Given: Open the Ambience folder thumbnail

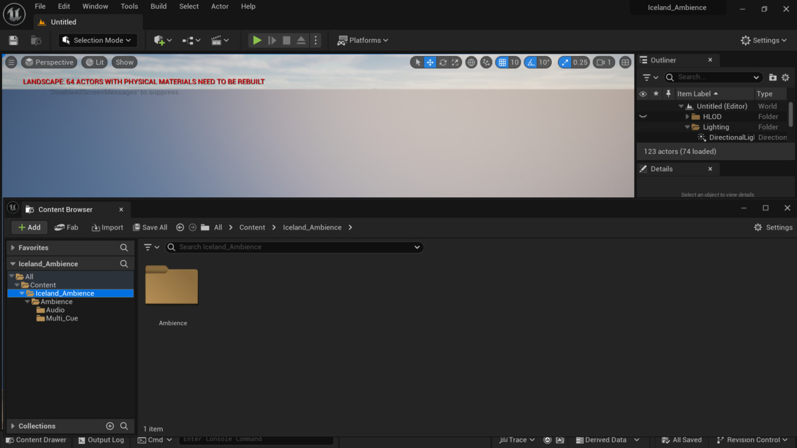Looking at the screenshot, I should pos(171,285).
